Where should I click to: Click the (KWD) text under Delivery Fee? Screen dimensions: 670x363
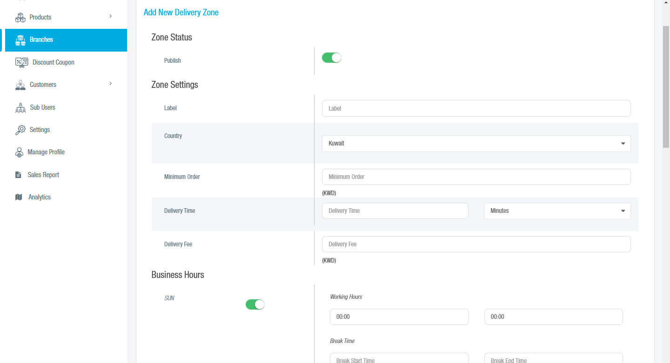[329, 260]
